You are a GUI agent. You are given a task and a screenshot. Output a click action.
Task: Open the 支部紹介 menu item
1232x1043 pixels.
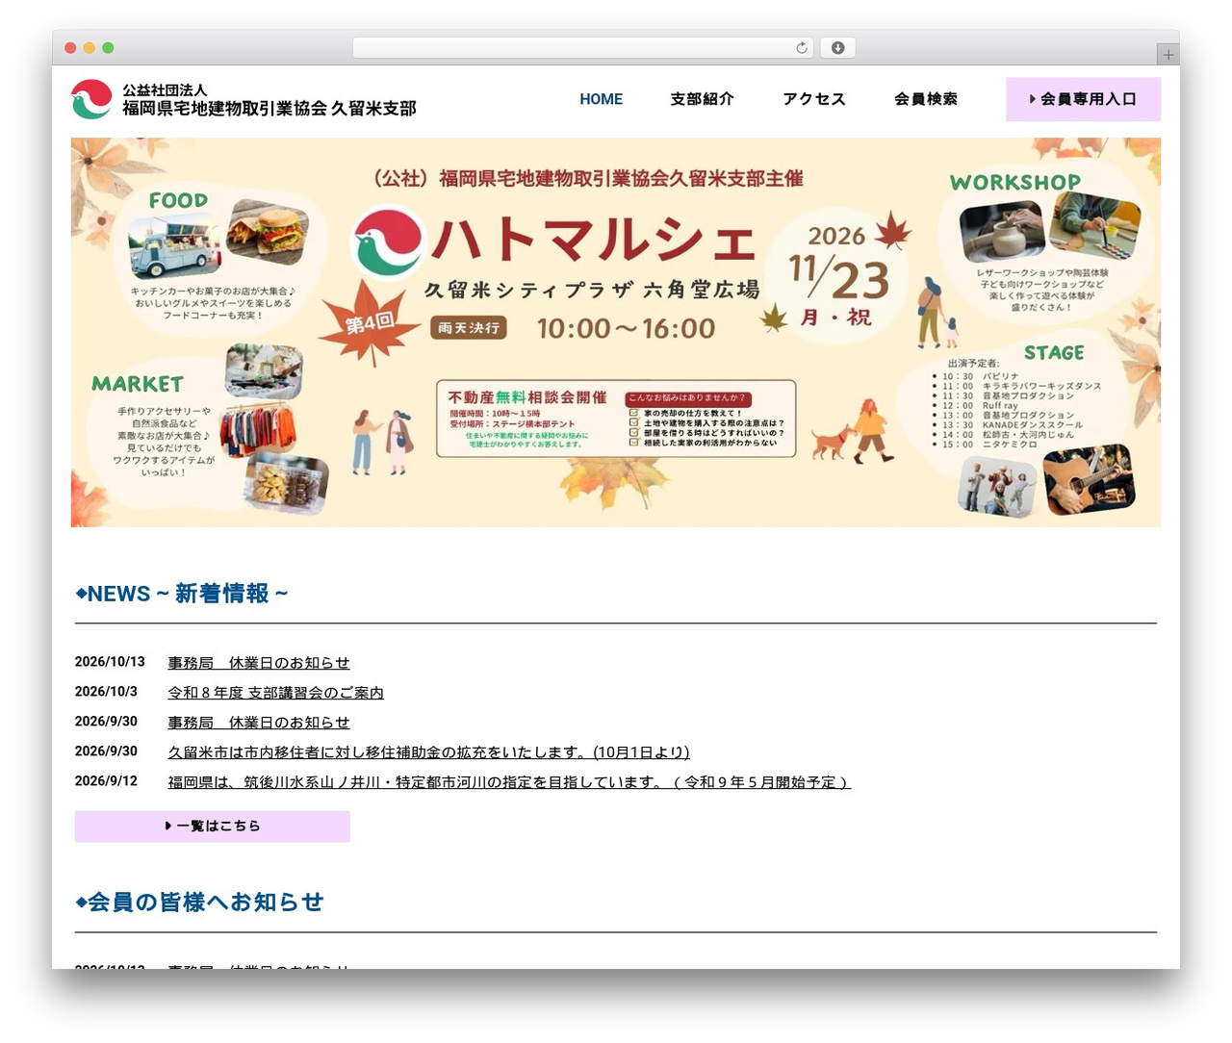[702, 99]
